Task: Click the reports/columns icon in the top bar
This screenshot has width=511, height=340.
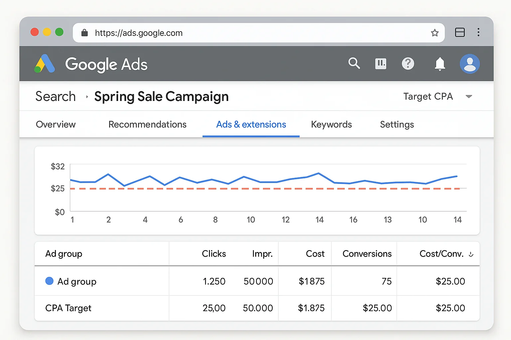Action: pos(381,63)
